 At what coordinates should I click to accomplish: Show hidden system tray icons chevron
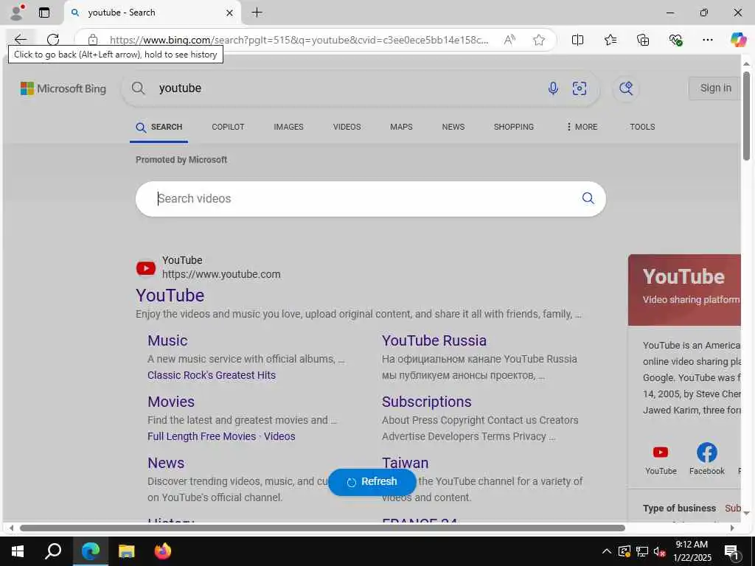pyautogui.click(x=607, y=551)
